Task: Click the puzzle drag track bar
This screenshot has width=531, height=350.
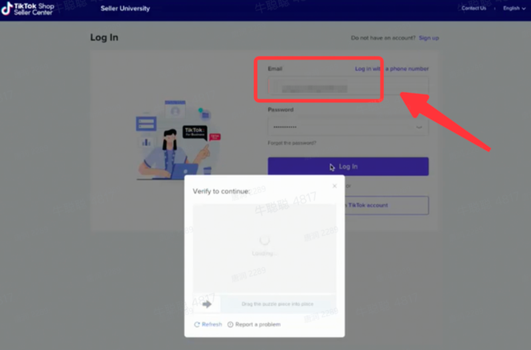Action: point(277,304)
